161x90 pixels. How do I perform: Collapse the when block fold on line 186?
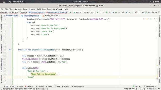click(13, 68)
